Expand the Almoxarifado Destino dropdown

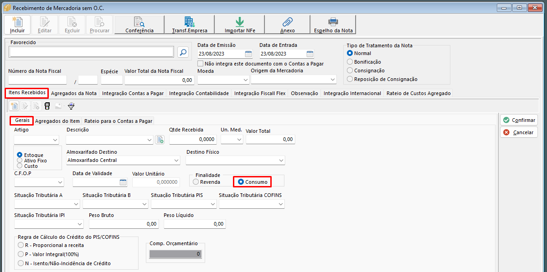(176, 161)
